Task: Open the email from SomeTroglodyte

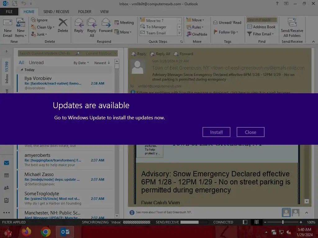Action: (x=65, y=198)
